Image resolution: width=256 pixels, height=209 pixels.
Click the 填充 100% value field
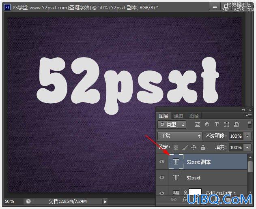tap(236, 147)
